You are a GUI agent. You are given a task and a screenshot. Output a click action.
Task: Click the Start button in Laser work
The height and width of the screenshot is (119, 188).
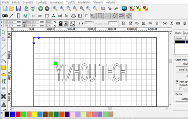coord(182,64)
